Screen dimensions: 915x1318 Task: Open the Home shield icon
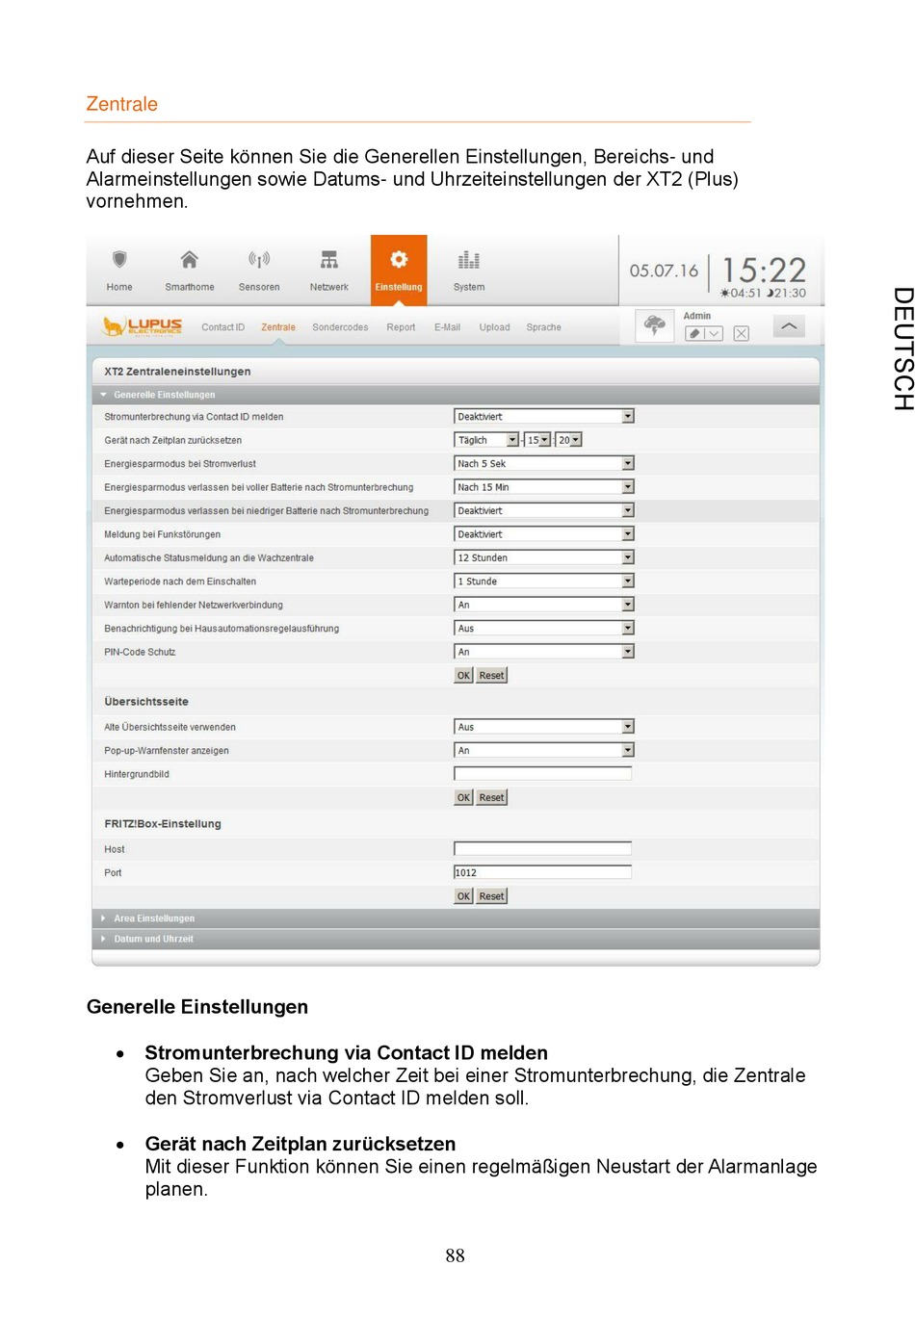tap(119, 260)
